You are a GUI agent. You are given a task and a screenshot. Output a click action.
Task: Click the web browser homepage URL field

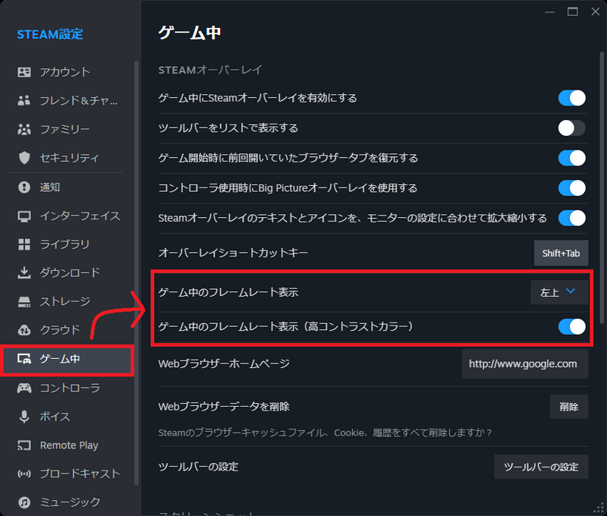[525, 363]
